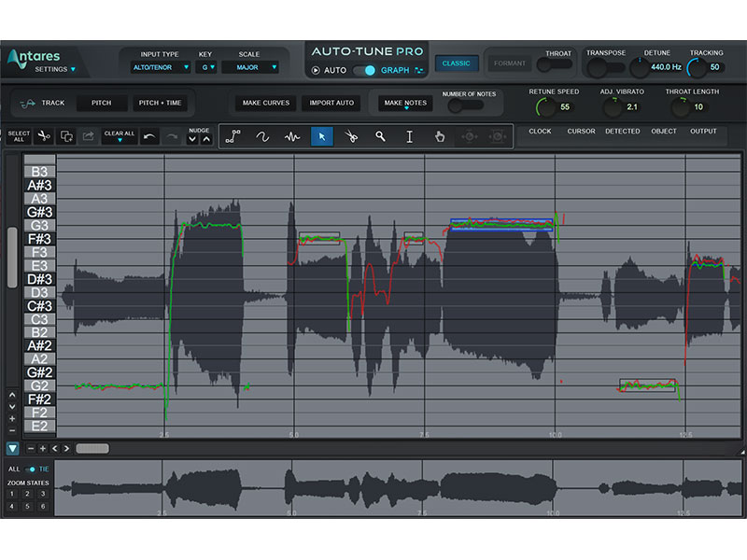This screenshot has height=560, width=747.
Task: Click the Redo arrow
Action: tap(172, 137)
